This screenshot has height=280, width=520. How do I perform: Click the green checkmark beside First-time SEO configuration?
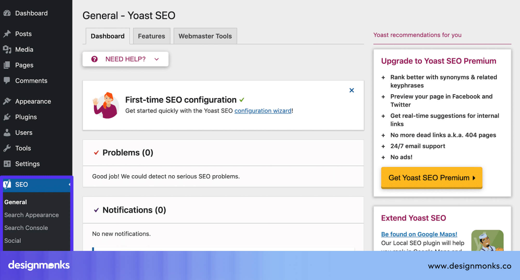coord(242,100)
